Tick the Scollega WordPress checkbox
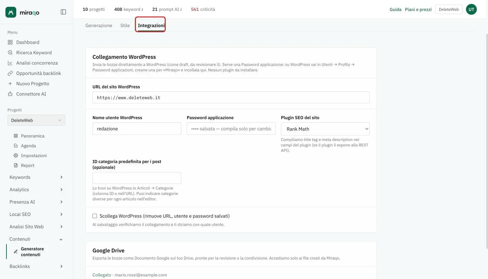488x279 pixels. click(x=95, y=216)
